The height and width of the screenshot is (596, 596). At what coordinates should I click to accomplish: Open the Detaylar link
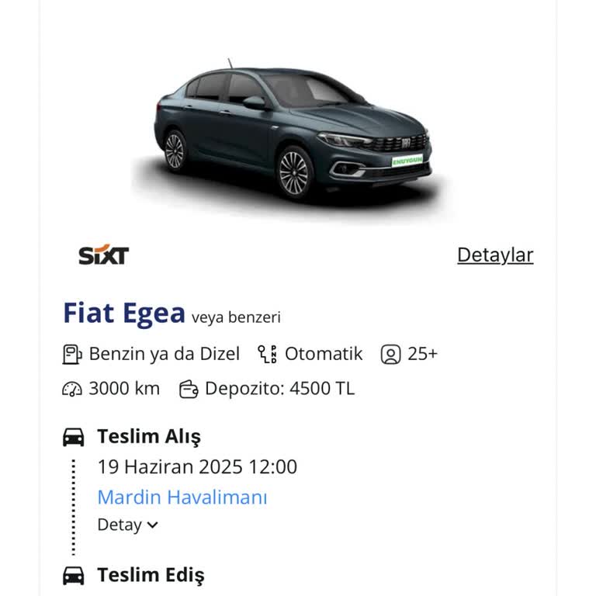495,255
